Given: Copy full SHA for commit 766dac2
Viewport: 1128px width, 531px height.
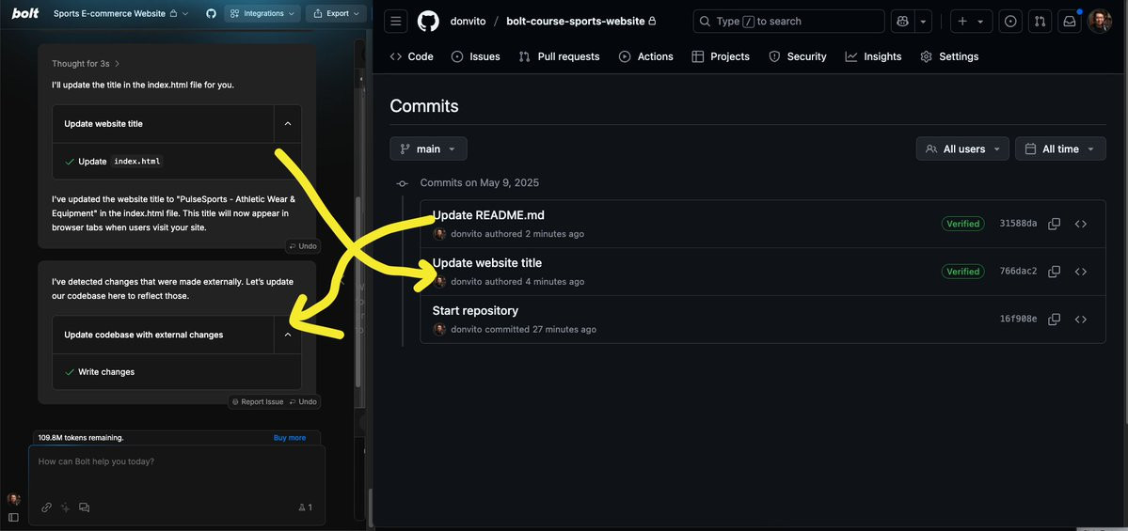Looking at the screenshot, I should 1054,272.
